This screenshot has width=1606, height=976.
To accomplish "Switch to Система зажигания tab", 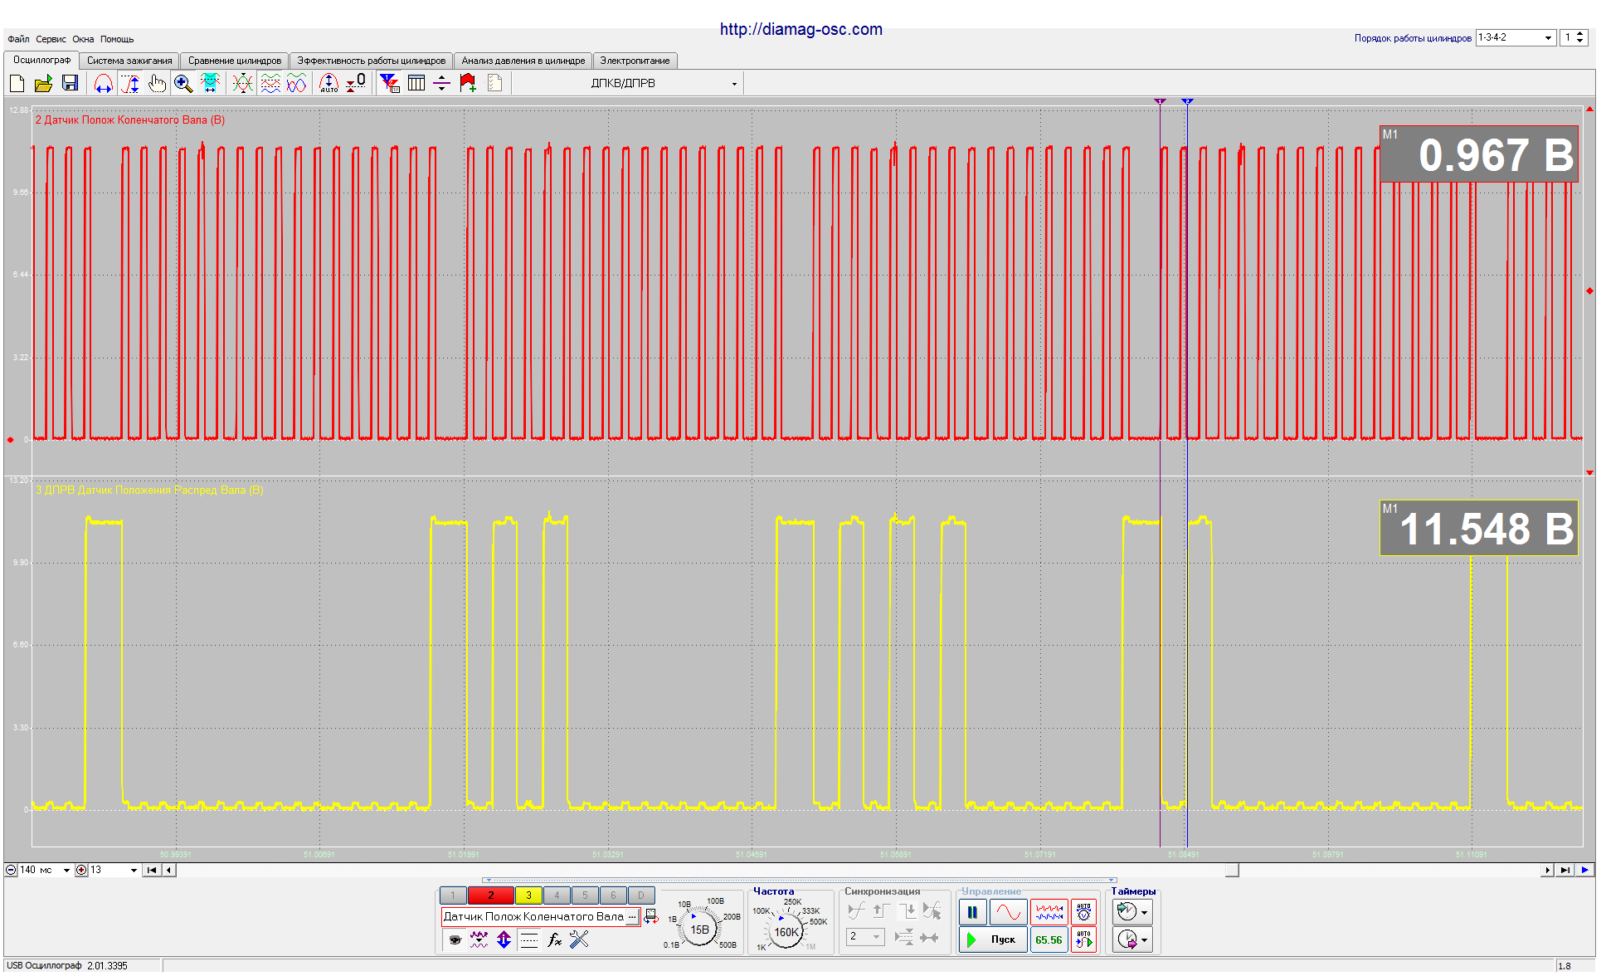I will coord(129,61).
